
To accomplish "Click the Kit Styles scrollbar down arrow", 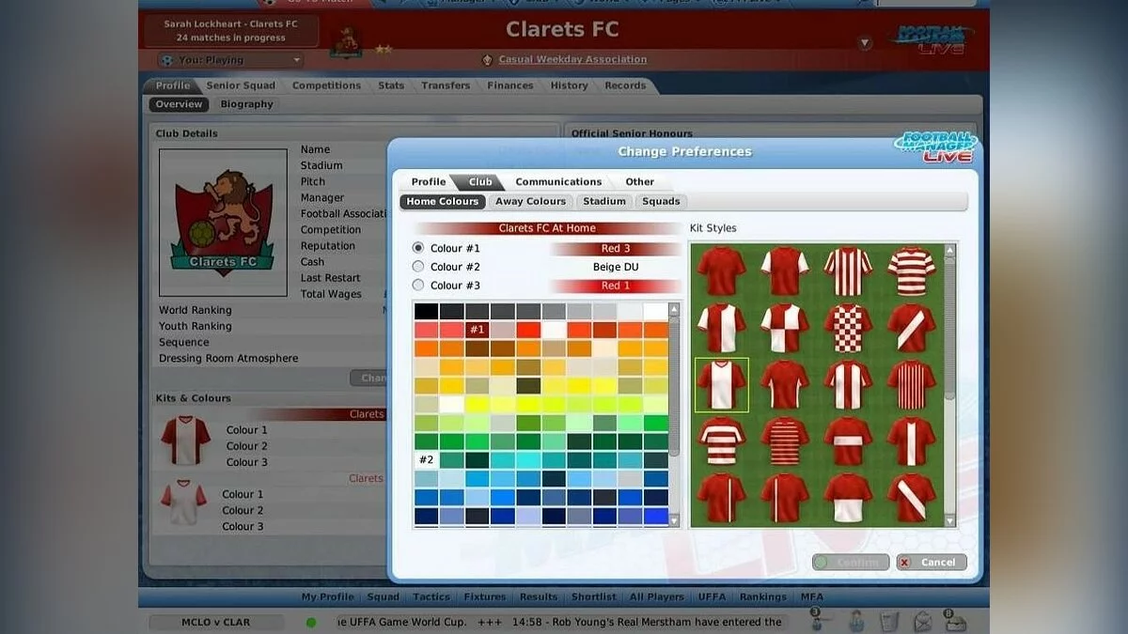I will tap(949, 520).
